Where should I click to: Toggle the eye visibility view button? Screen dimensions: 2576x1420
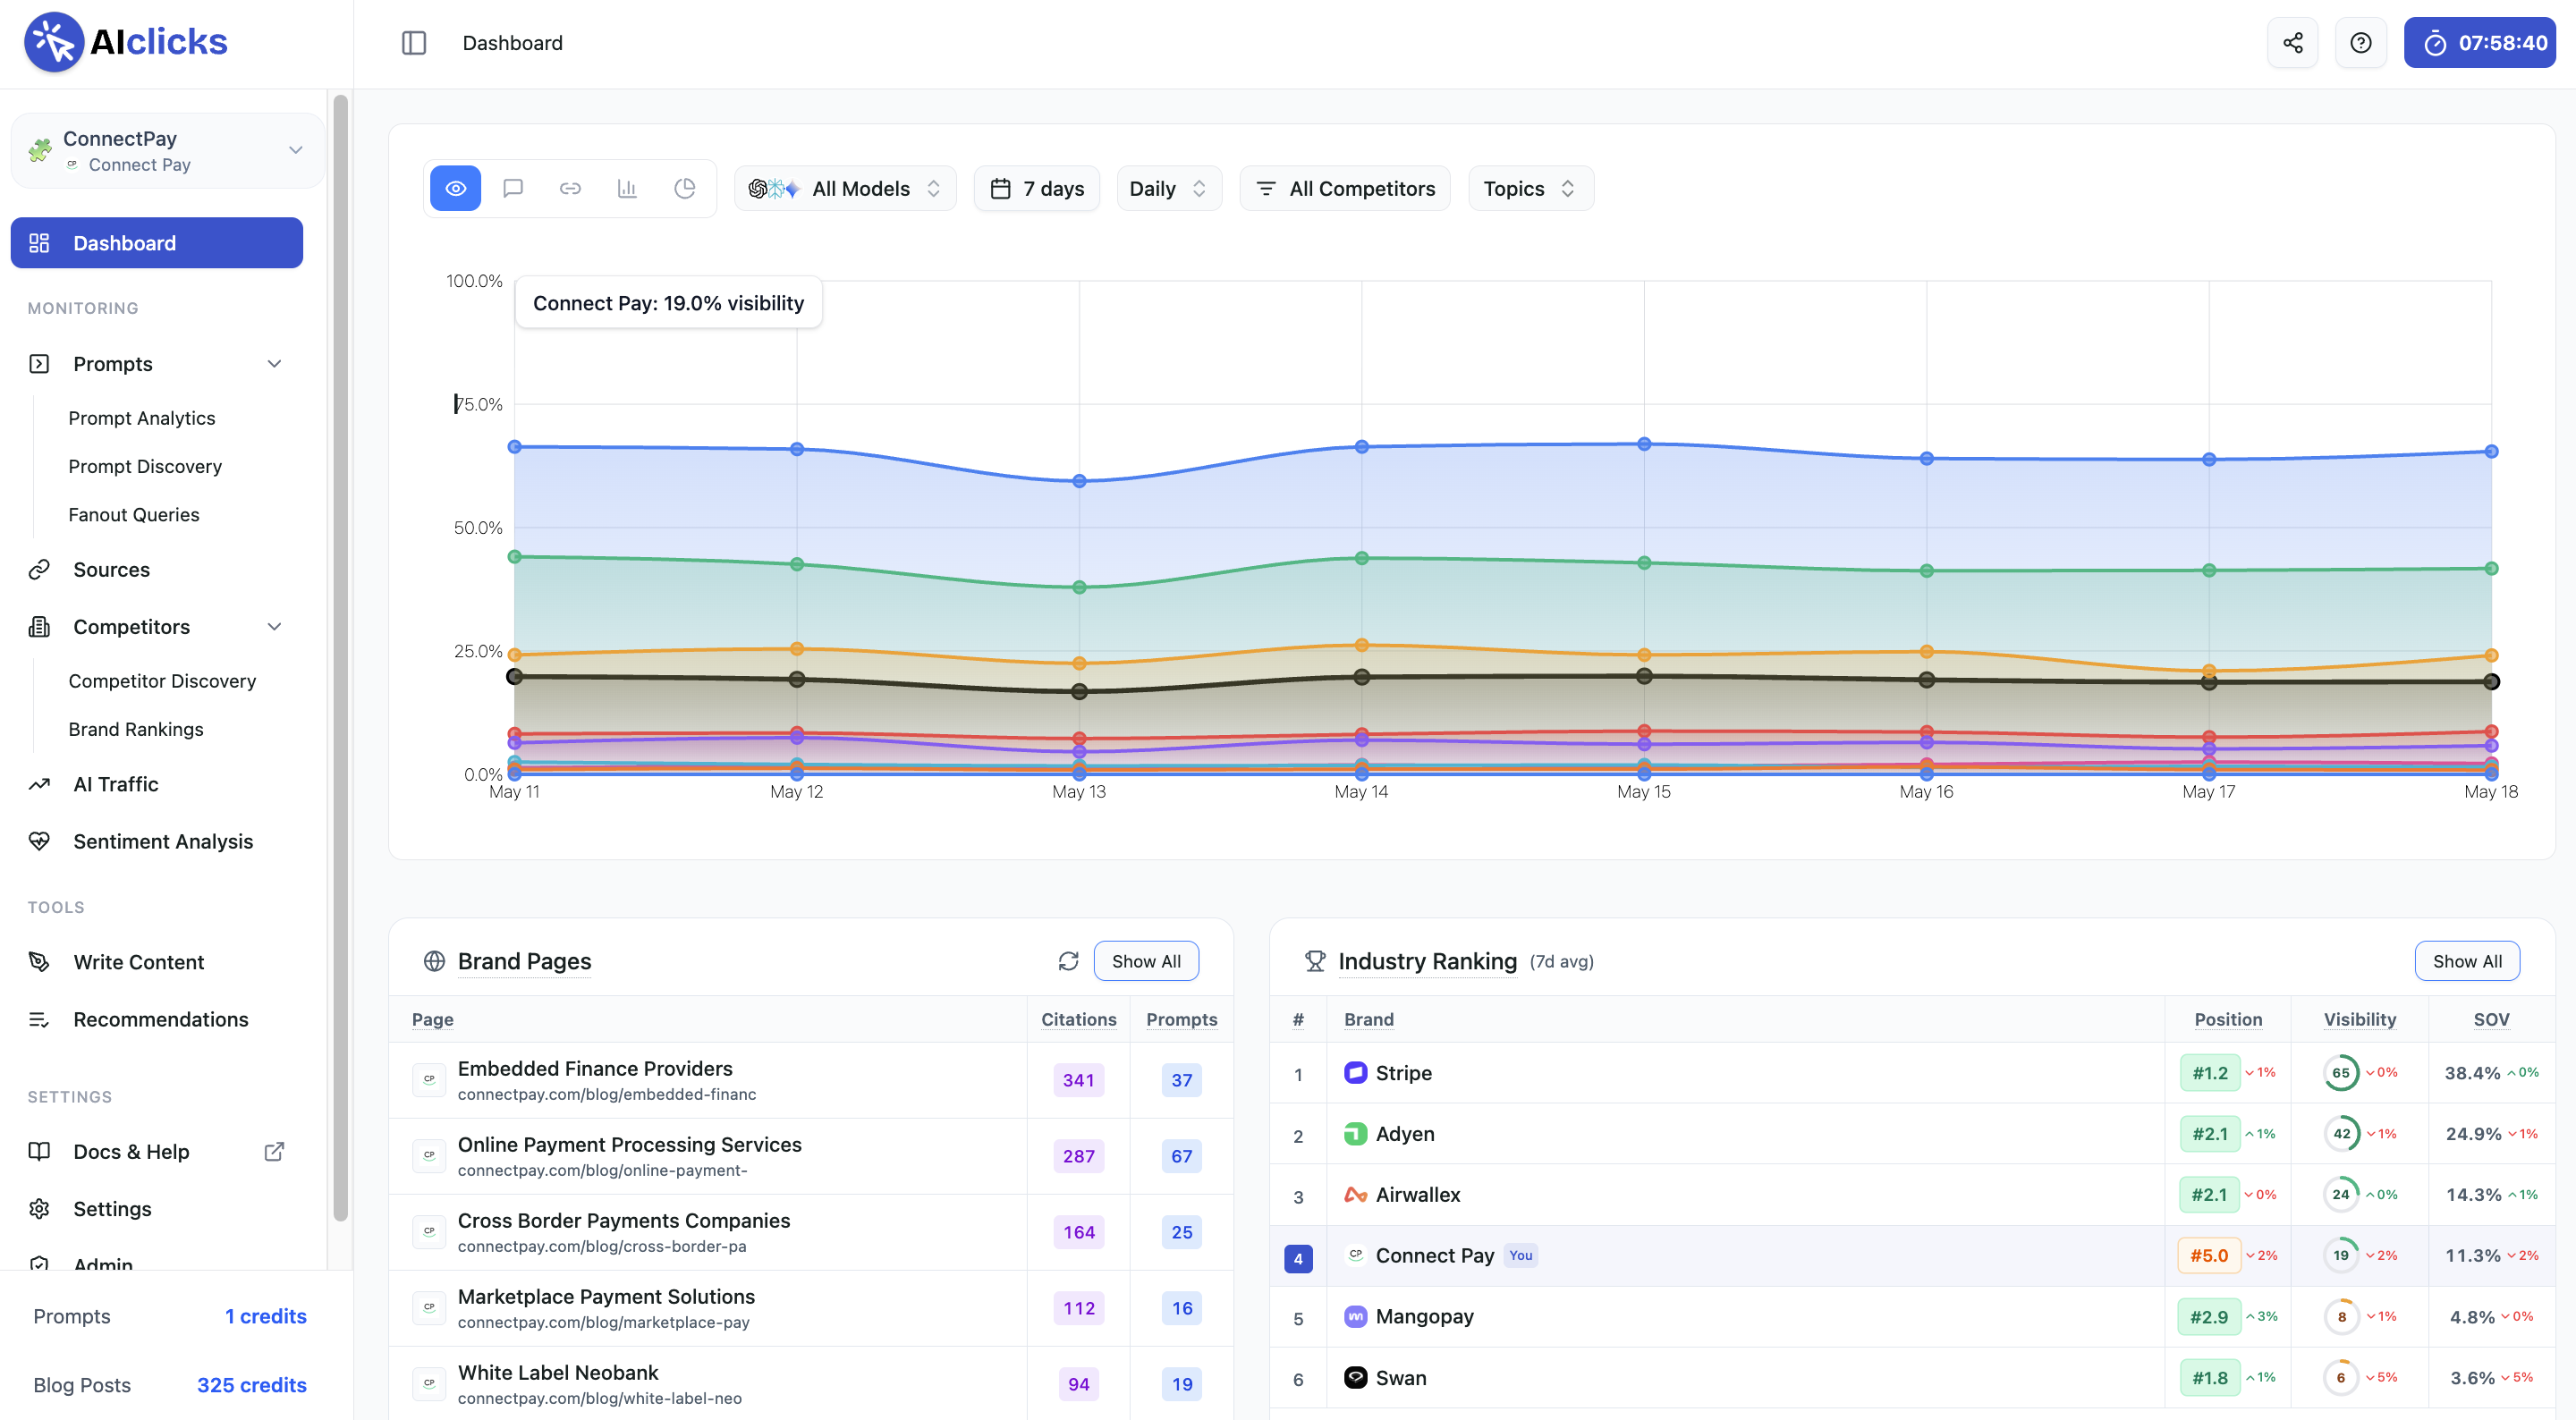pos(456,189)
